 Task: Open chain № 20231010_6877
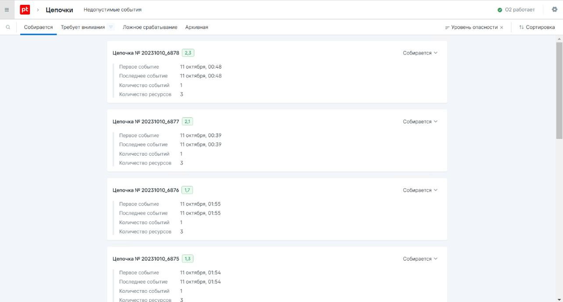click(x=146, y=121)
